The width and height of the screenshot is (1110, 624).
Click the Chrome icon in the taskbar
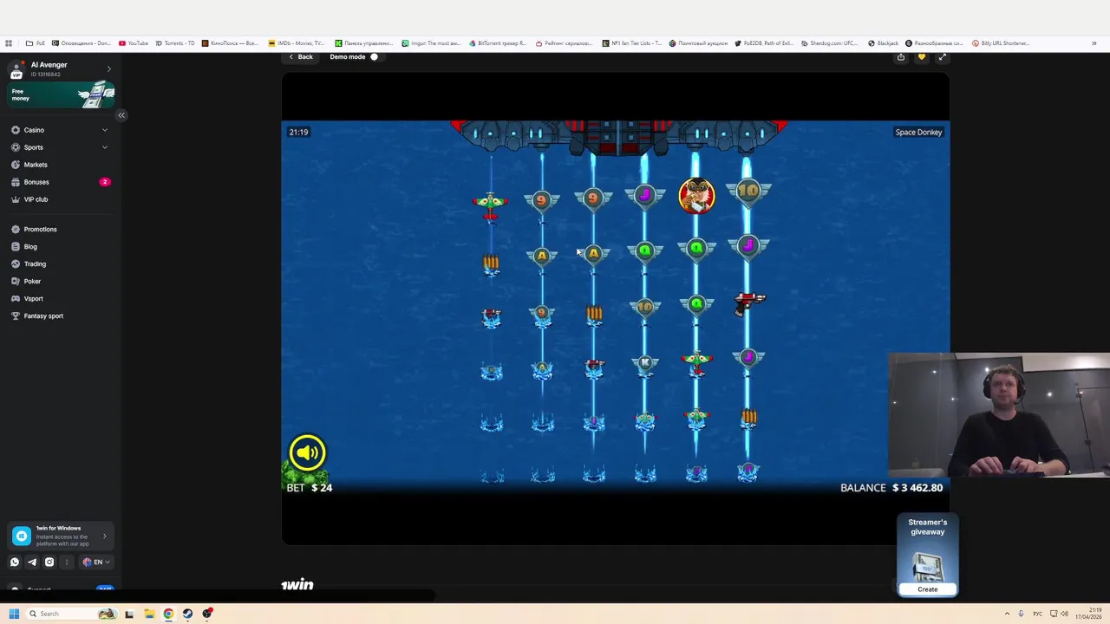click(168, 614)
